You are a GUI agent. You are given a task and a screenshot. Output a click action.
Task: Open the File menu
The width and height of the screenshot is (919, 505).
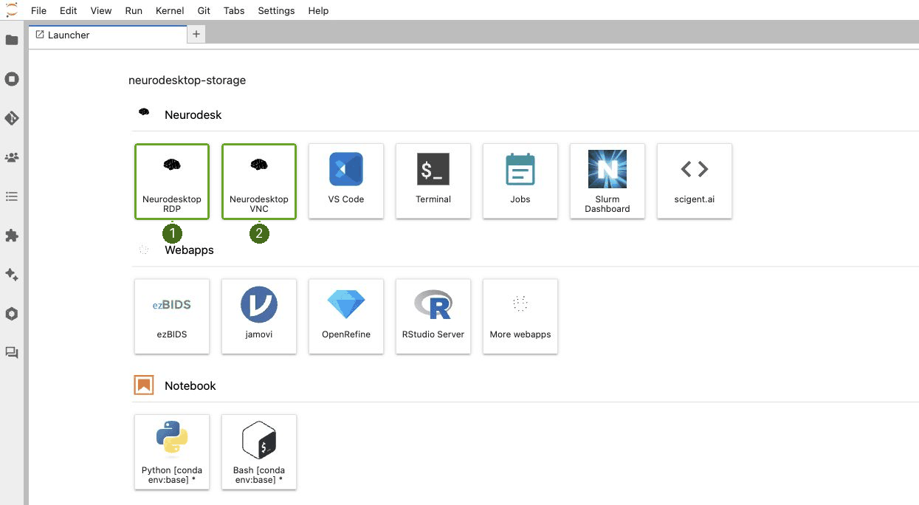[x=38, y=10]
